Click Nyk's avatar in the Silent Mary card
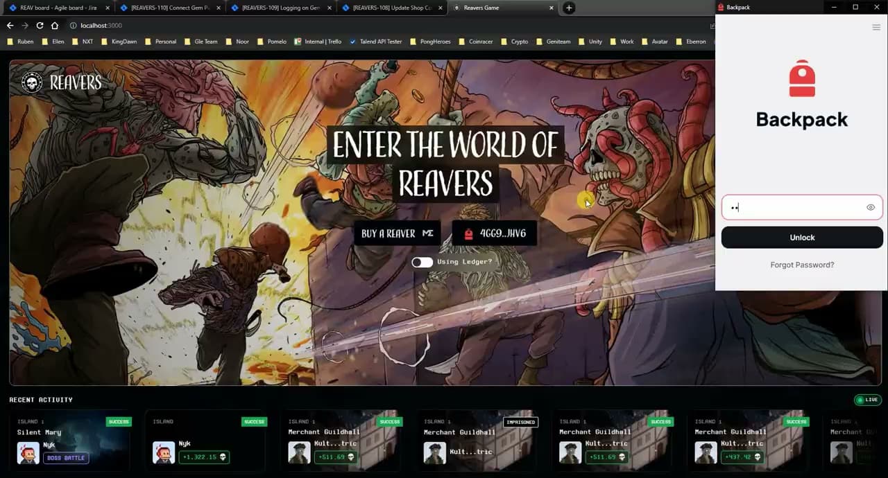888x478 pixels. pos(28,452)
